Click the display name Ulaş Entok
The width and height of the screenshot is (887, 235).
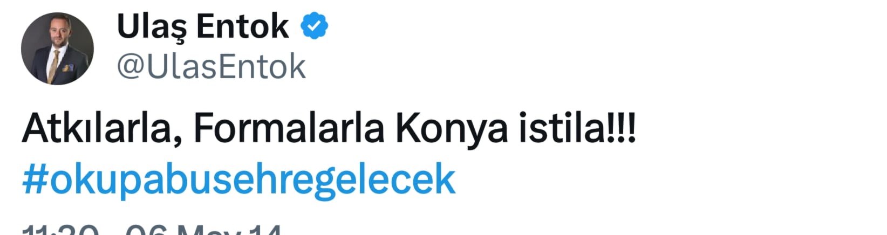(203, 26)
